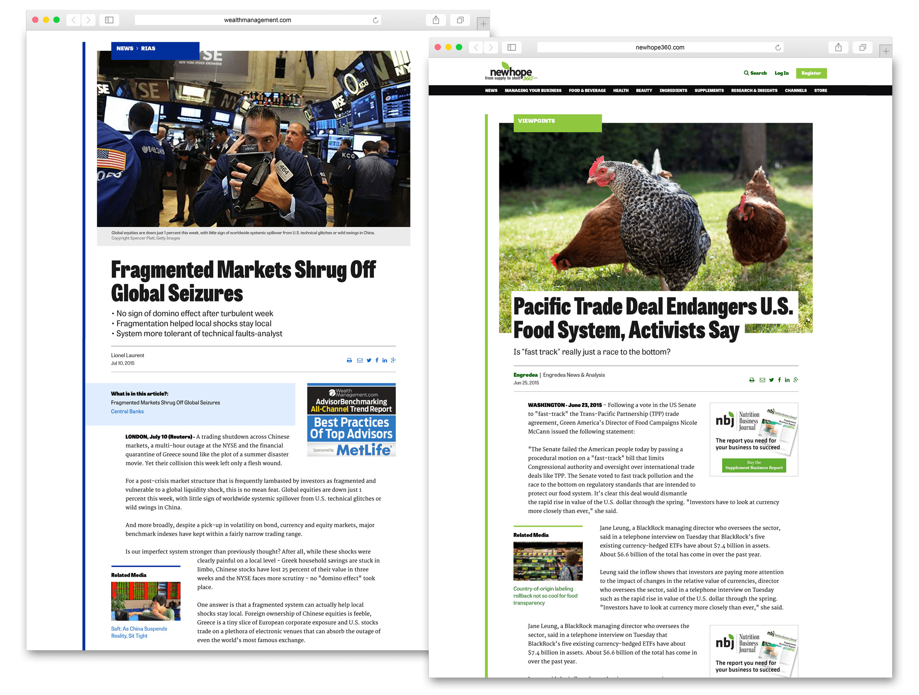Toggle sidebar in wealthmanagement Safari window
Image resolution: width=919 pixels, height=695 pixels.
(109, 20)
